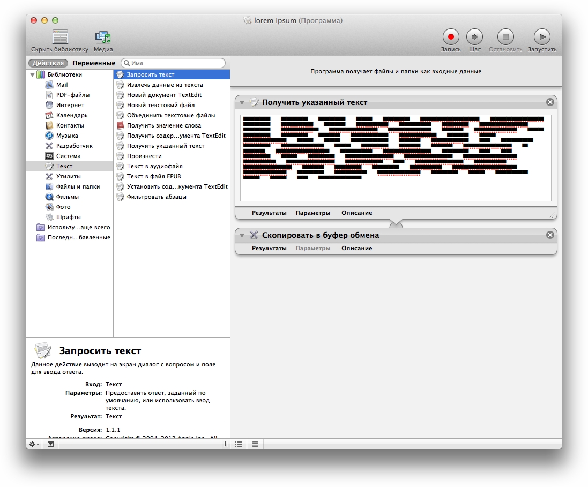Show the workflow variables list view

point(255,444)
